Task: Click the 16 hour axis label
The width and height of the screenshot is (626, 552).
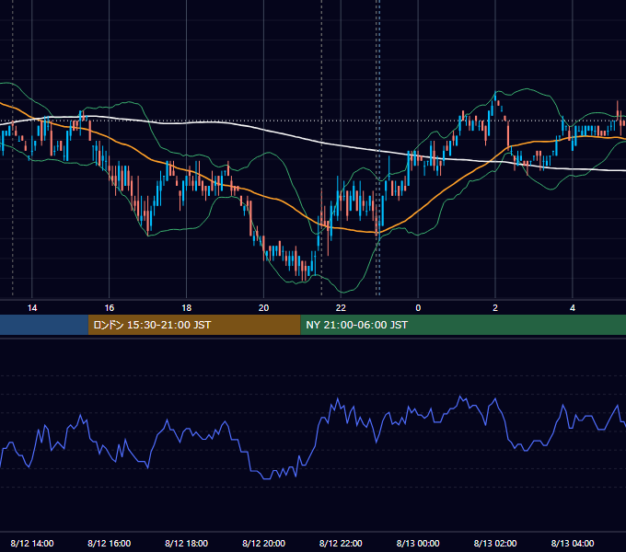Action: click(x=109, y=308)
